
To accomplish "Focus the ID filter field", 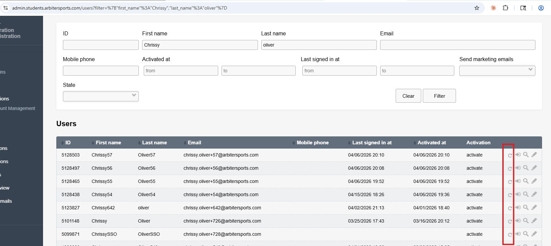I will click(x=101, y=45).
